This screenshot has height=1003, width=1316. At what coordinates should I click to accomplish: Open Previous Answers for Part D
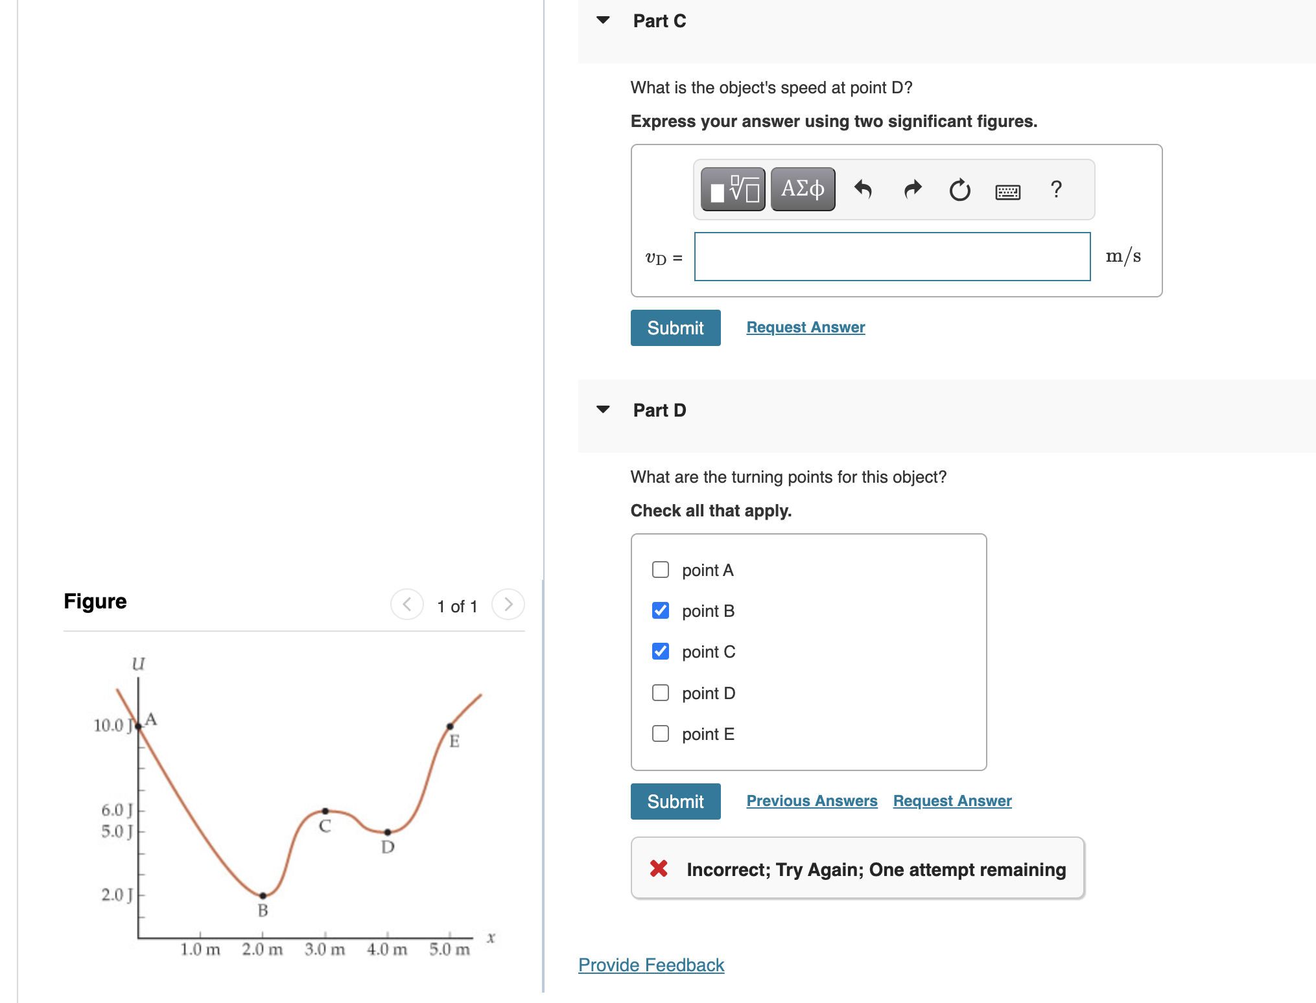tap(812, 801)
